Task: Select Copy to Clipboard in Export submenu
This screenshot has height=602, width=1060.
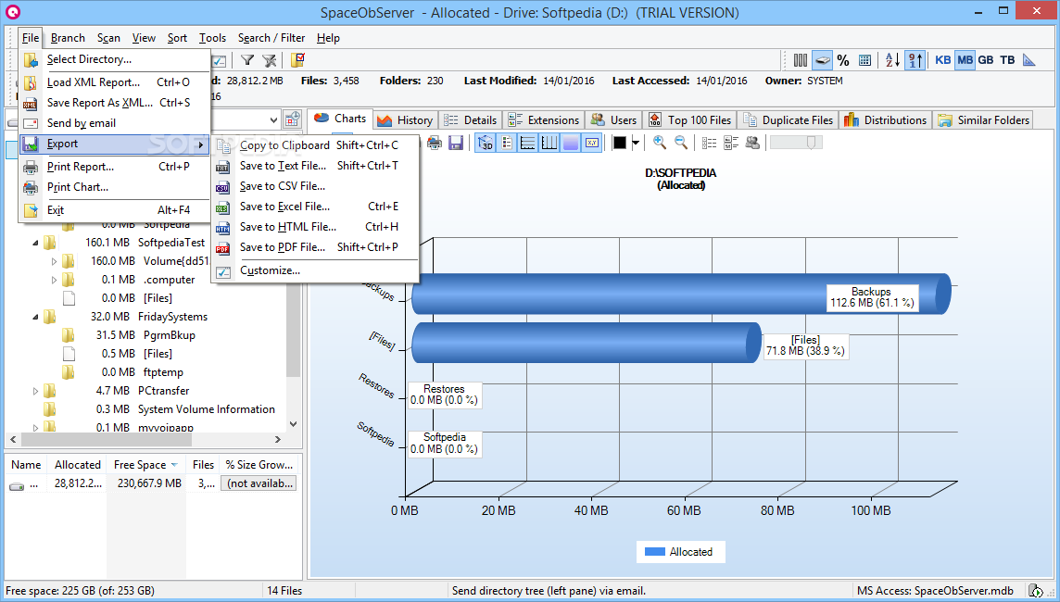Action: [315, 145]
